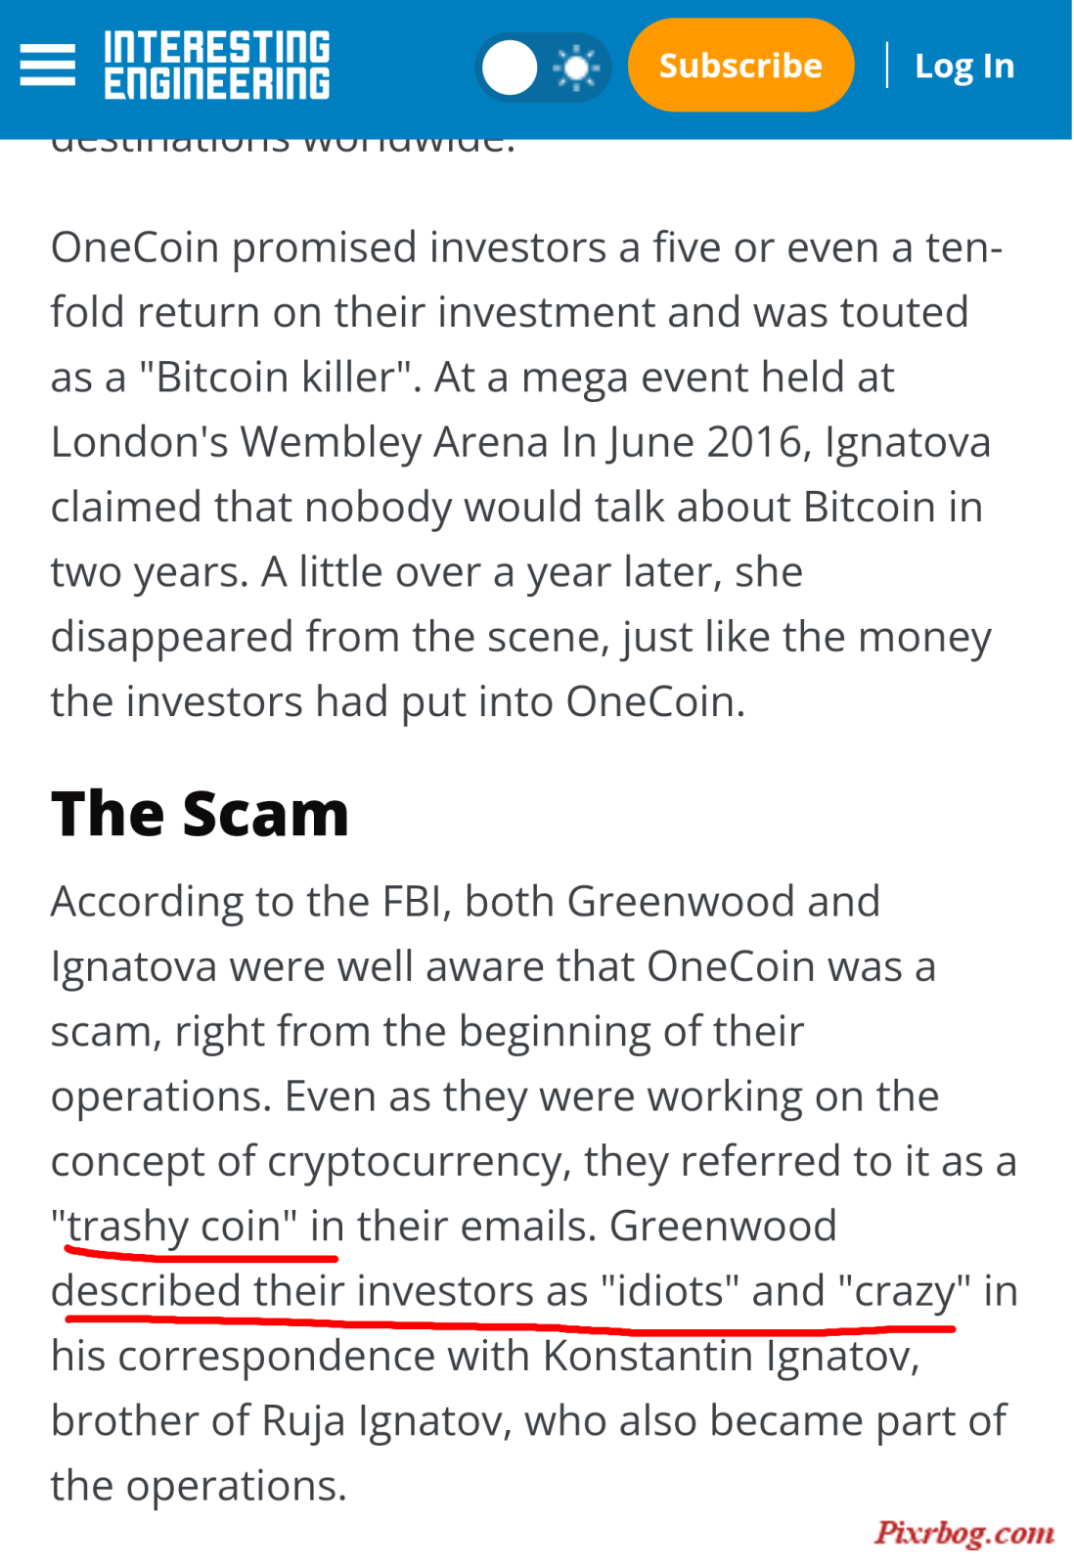
Task: Click the Pixrbog.com watermark
Action: [x=964, y=1532]
